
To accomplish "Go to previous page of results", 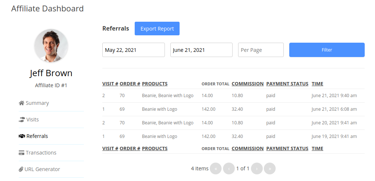I will [229, 168].
